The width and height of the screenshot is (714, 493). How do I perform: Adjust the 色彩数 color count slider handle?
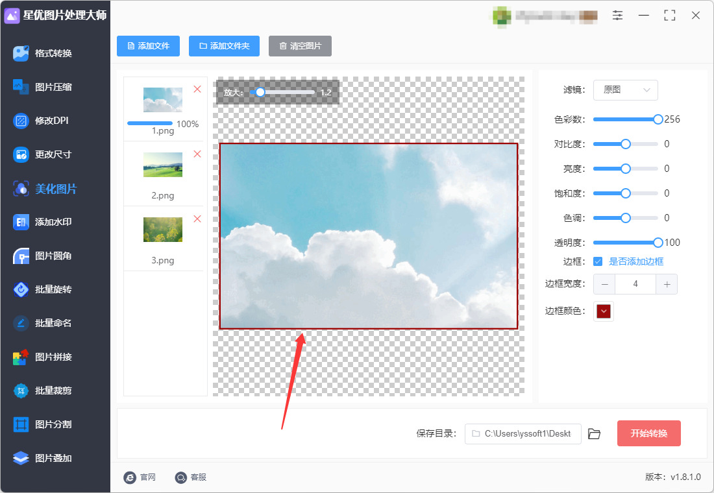tap(658, 120)
